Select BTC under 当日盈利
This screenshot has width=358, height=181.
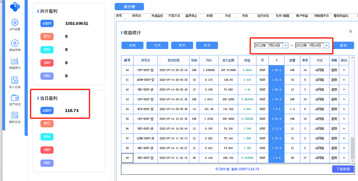tap(47, 123)
